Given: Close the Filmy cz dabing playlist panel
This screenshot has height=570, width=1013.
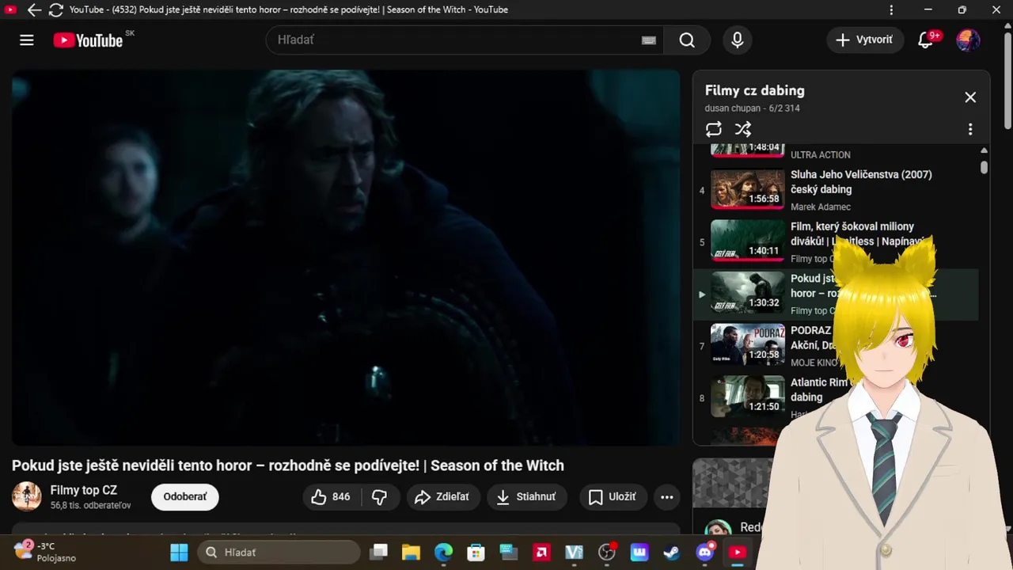Looking at the screenshot, I should pyautogui.click(x=970, y=97).
